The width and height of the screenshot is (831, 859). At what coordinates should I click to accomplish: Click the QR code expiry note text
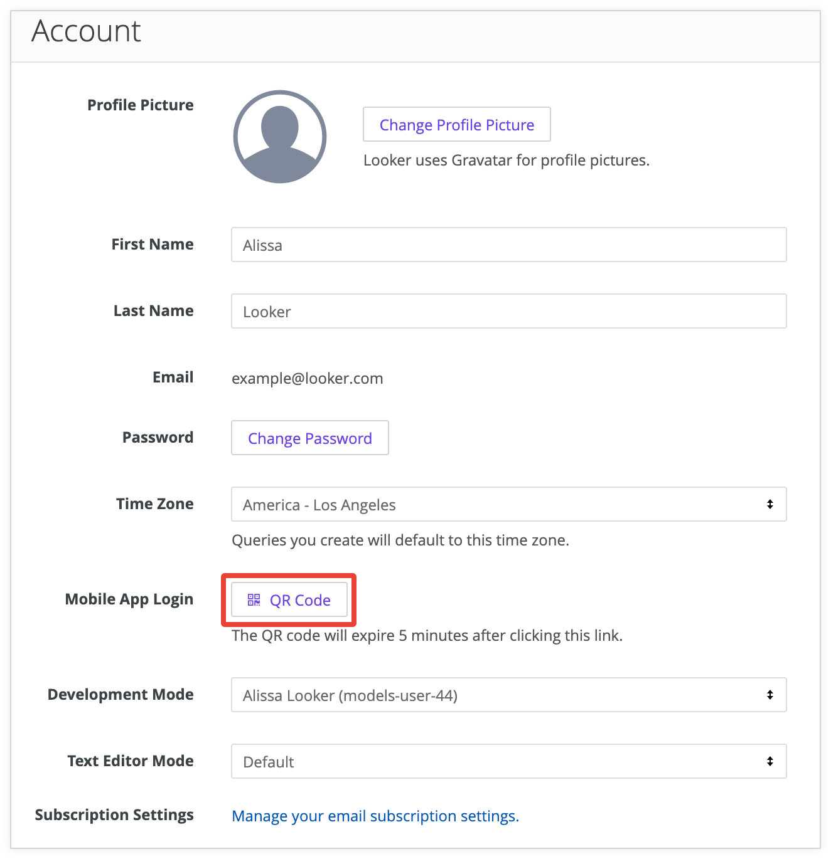click(427, 635)
